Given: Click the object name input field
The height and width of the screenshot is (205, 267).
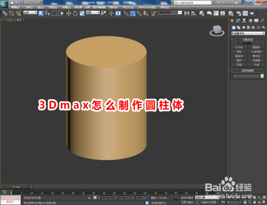Looking at the screenshot, I should click(x=246, y=76).
